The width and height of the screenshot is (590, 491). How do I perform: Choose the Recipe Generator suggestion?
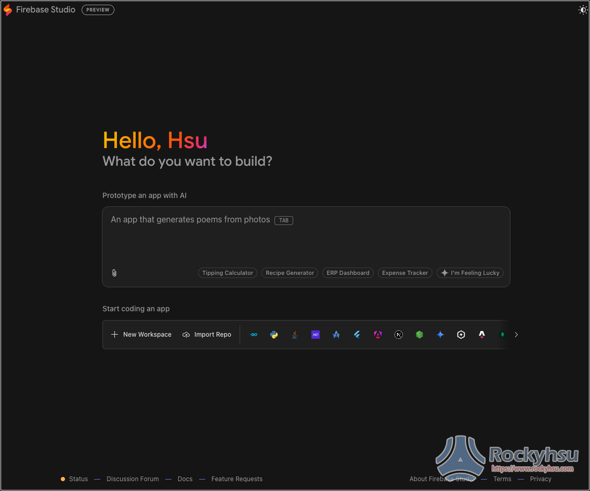tap(290, 273)
